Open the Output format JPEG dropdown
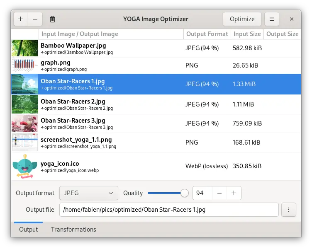Screen dimensions: 312x249 [x=89, y=193]
